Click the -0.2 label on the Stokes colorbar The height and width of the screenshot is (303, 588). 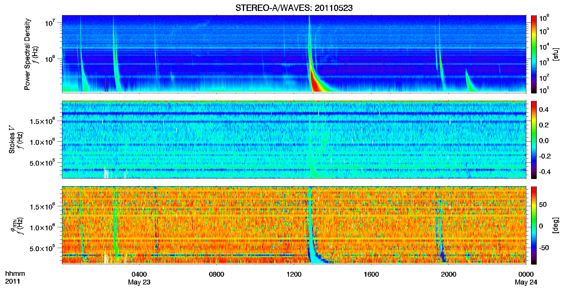tap(545, 156)
